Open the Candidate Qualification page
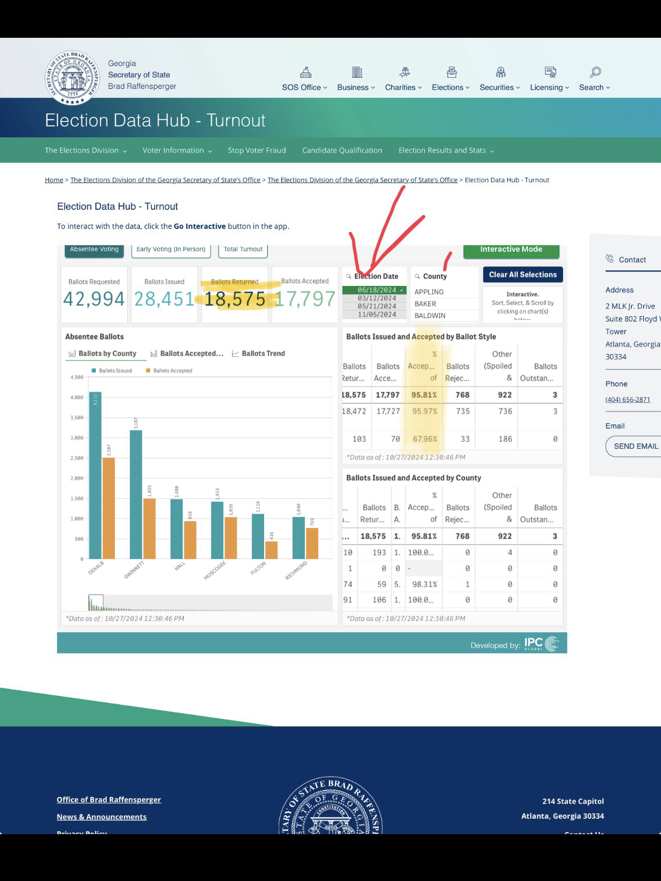 [x=342, y=151]
